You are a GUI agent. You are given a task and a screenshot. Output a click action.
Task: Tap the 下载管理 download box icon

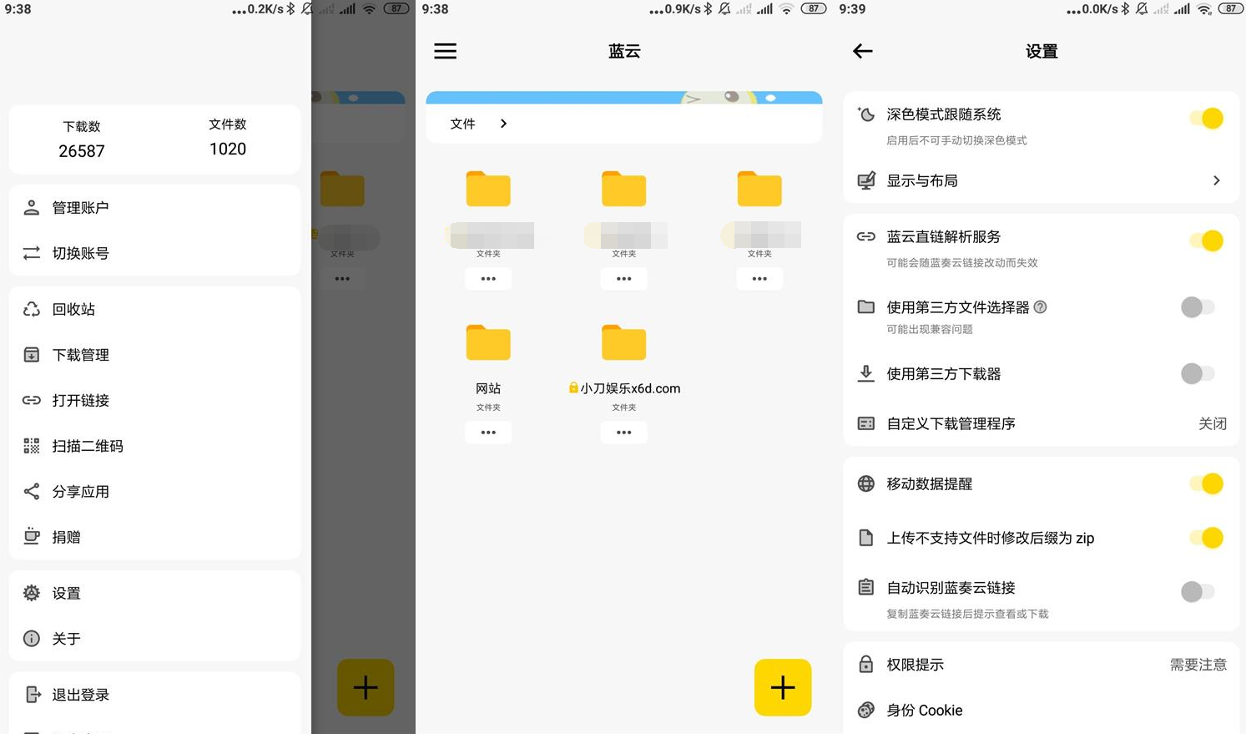32,355
